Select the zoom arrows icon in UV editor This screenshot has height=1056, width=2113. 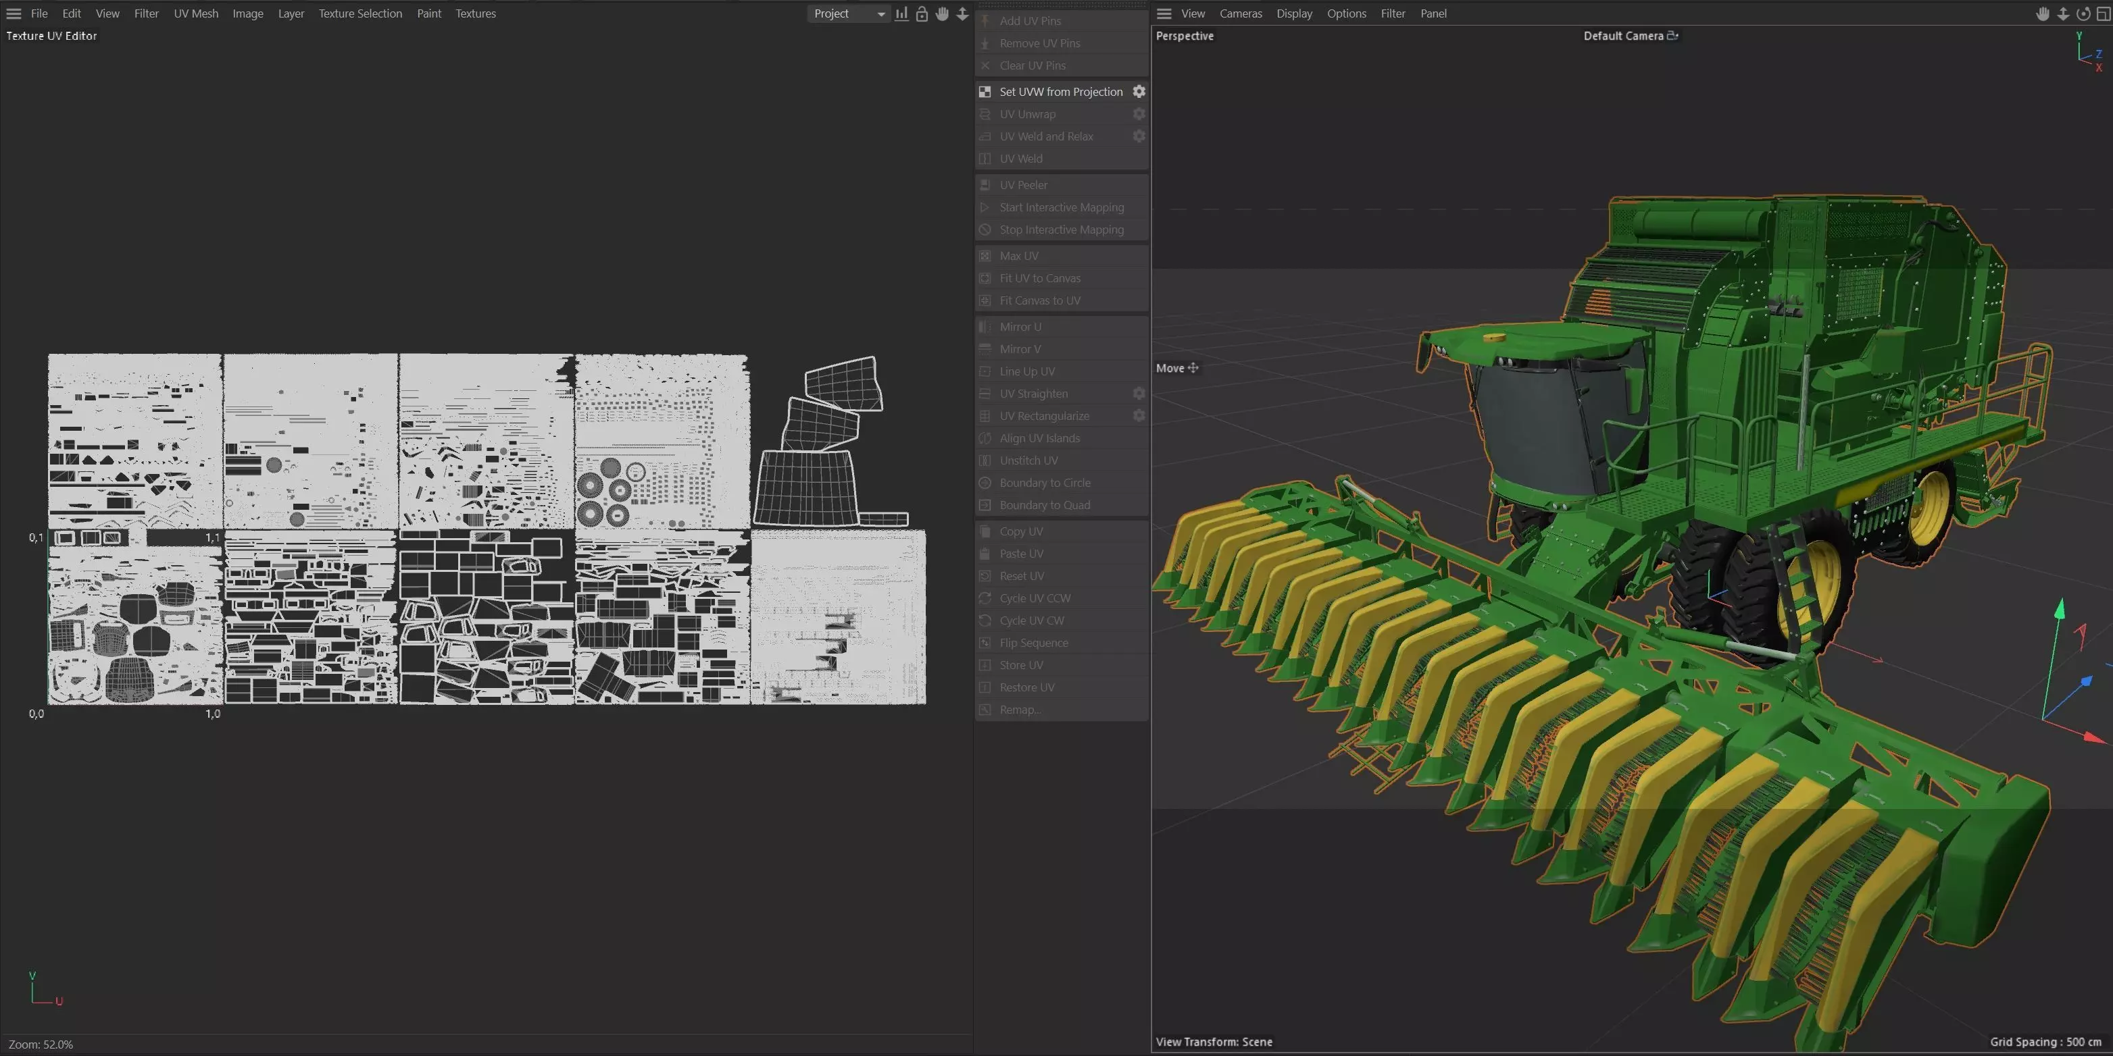pos(963,13)
